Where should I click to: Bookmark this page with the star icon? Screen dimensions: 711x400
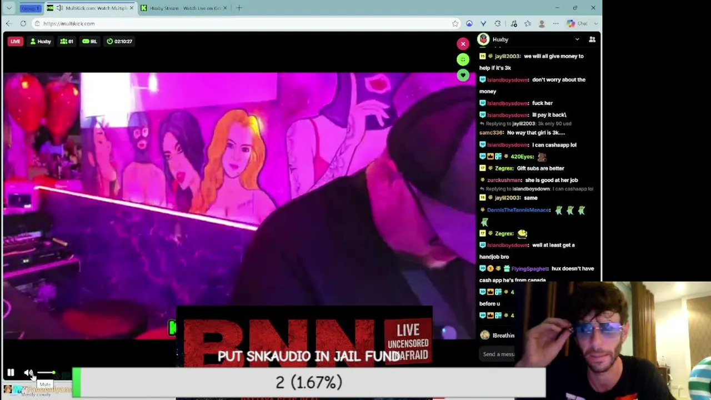pos(455,23)
